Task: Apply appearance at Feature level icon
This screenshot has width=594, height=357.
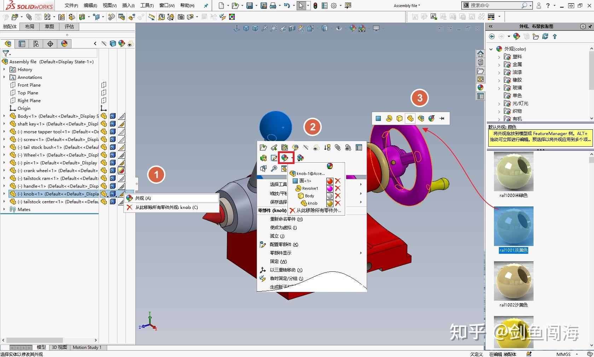Action: pos(389,118)
